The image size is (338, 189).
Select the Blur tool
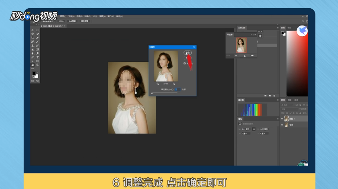[32, 53]
